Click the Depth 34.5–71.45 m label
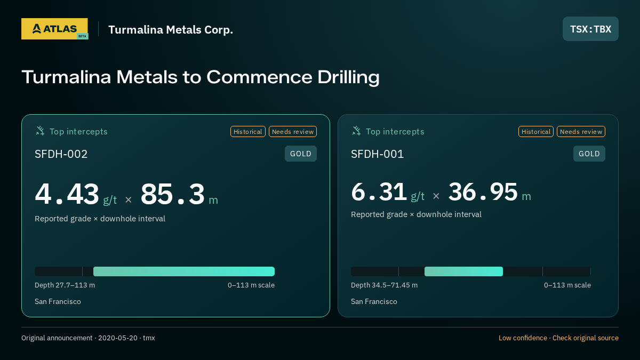 point(385,285)
